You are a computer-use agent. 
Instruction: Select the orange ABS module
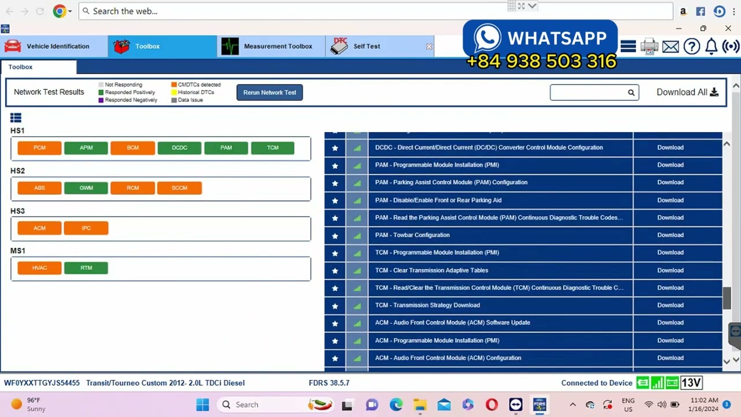click(x=39, y=188)
